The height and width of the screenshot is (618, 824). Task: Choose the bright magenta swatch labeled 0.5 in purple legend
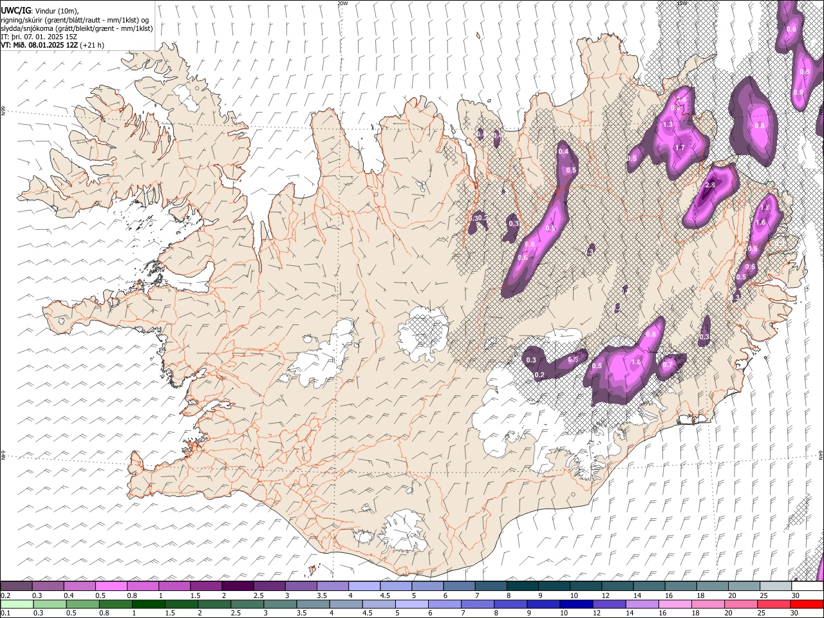[111, 586]
